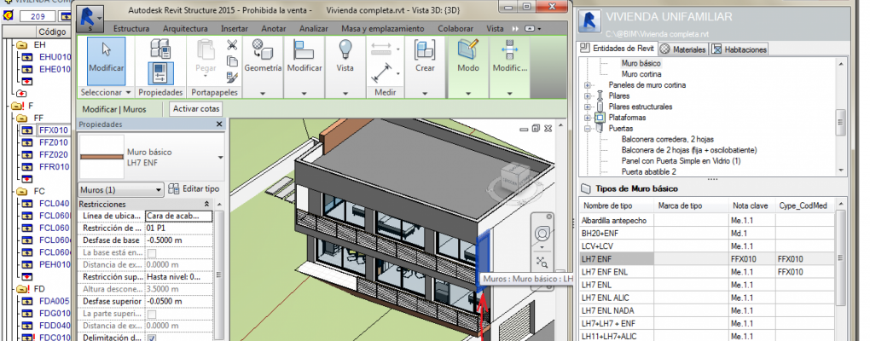Click the Plataformas icon in entity tree

[x=600, y=118]
